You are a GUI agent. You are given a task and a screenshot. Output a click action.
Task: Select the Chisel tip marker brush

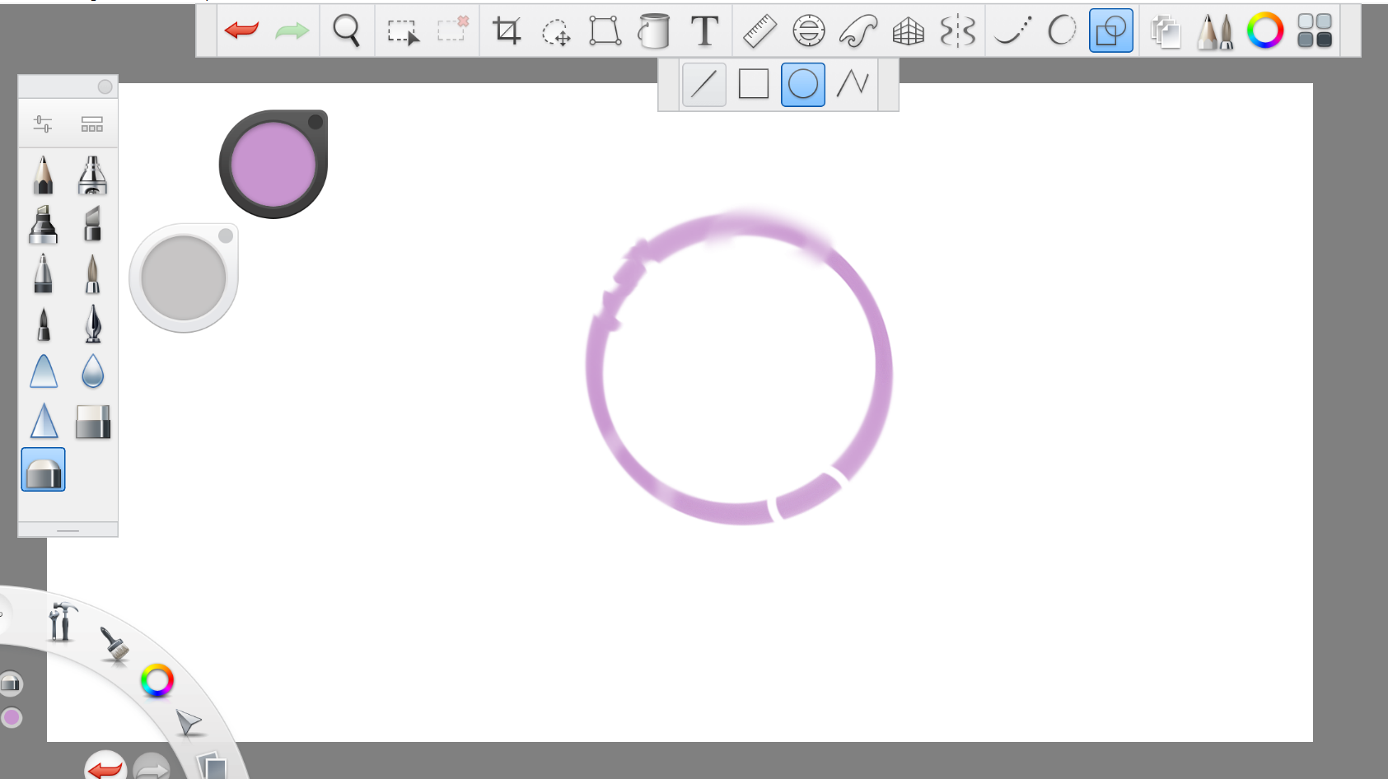(92, 224)
